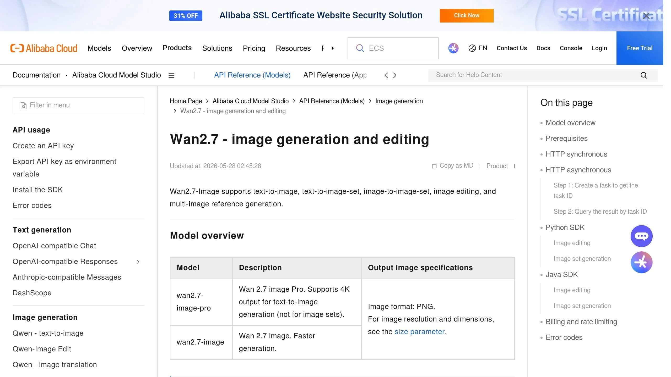Expand more top navigation items arrow

click(x=333, y=48)
